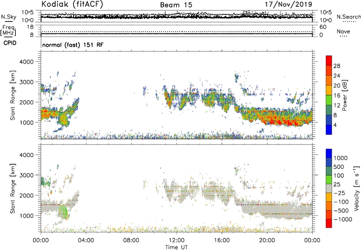Click the '28' power colorbar label
Image resolution: width=361 pixels, height=250 pixels.
pyautogui.click(x=337, y=66)
